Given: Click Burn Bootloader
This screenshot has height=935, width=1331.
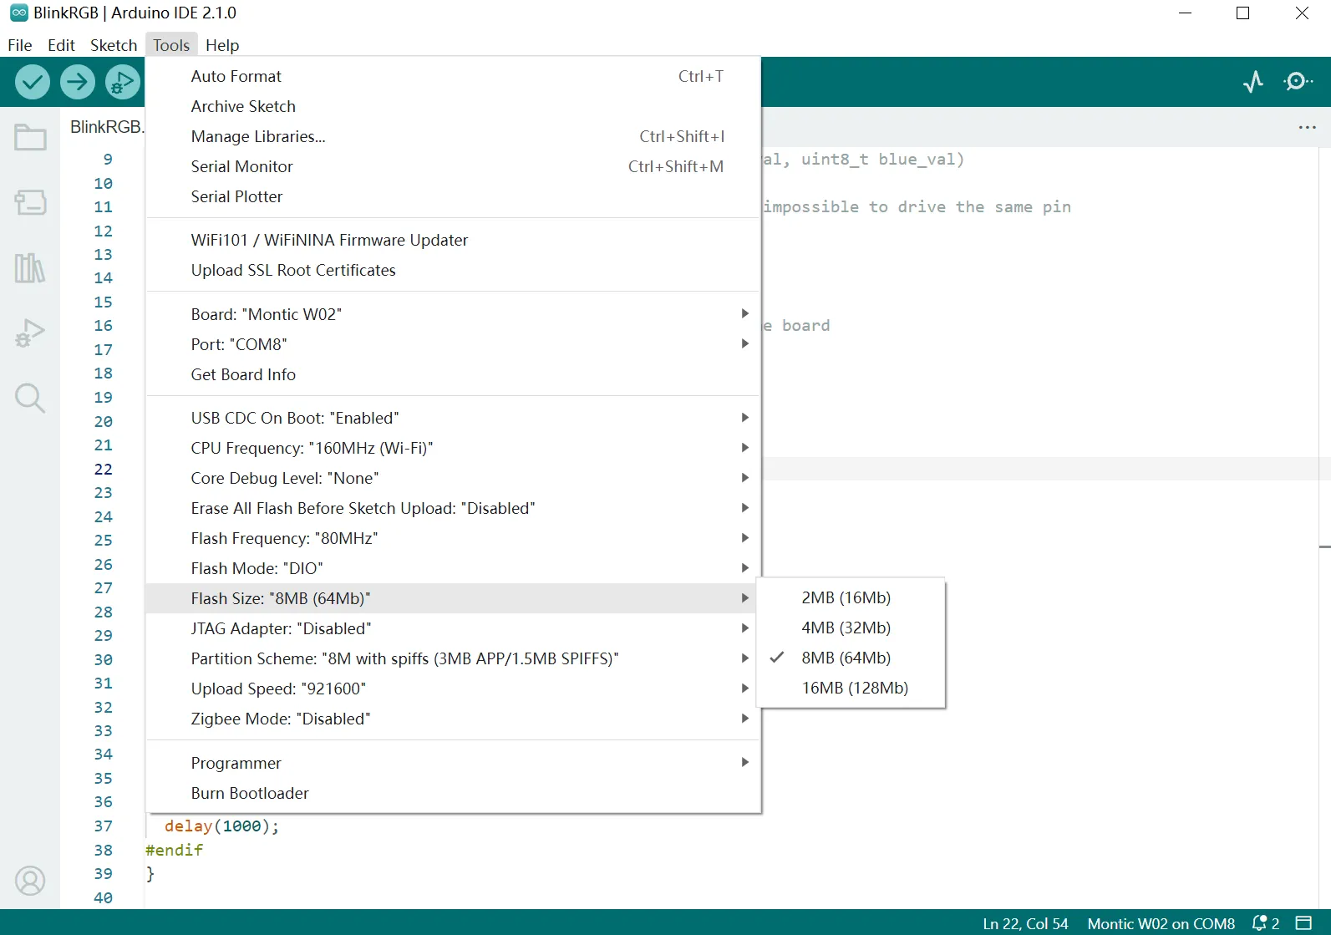Looking at the screenshot, I should 250,793.
